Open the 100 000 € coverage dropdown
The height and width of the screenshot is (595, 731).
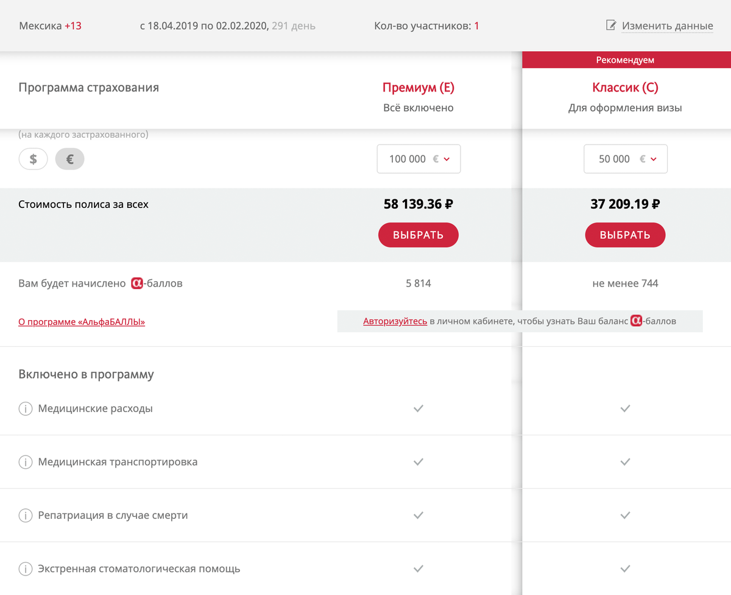click(418, 159)
